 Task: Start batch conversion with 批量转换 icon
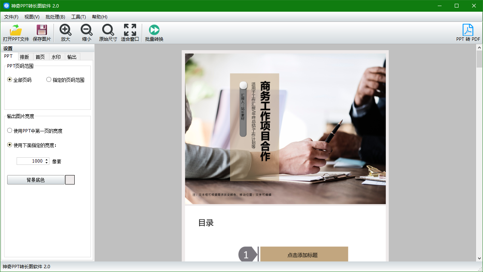[x=154, y=30]
